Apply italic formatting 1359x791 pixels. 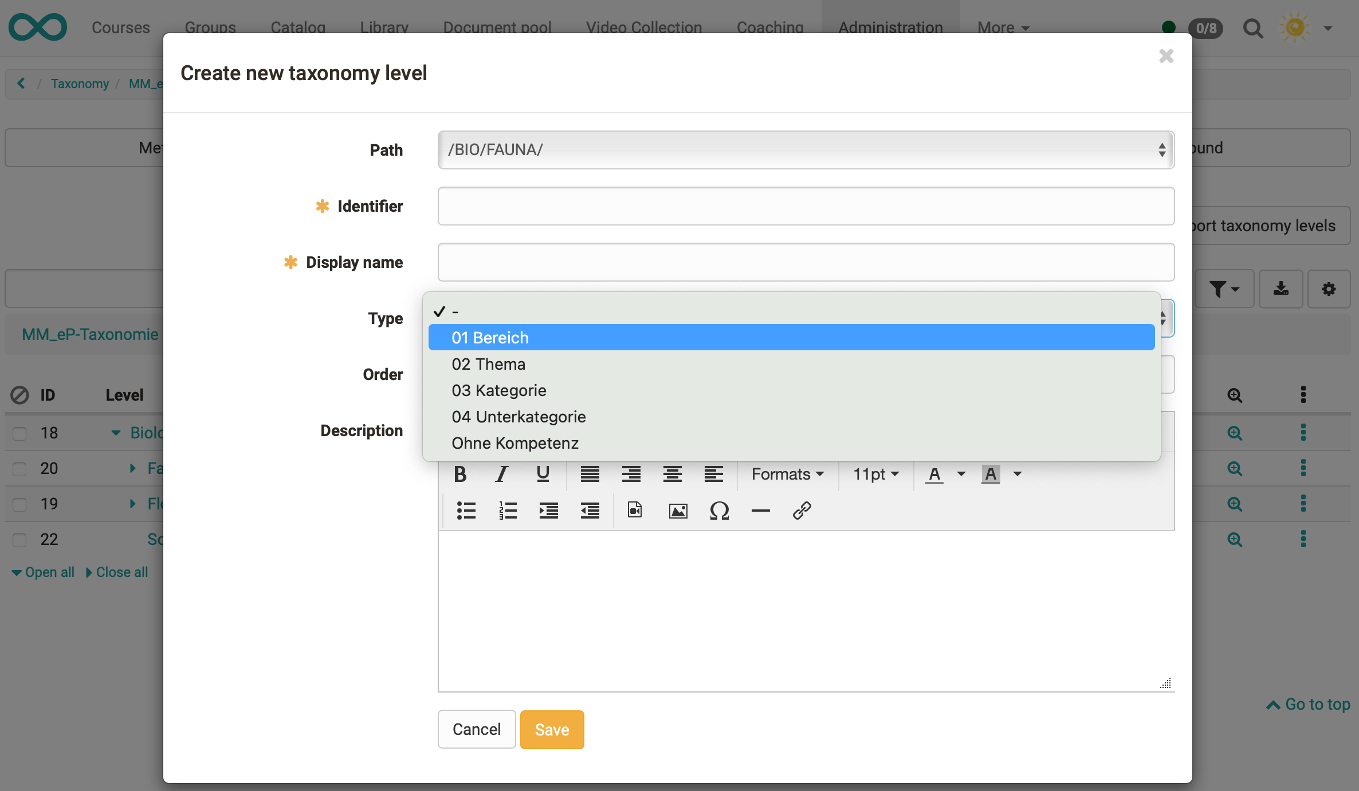pos(501,474)
